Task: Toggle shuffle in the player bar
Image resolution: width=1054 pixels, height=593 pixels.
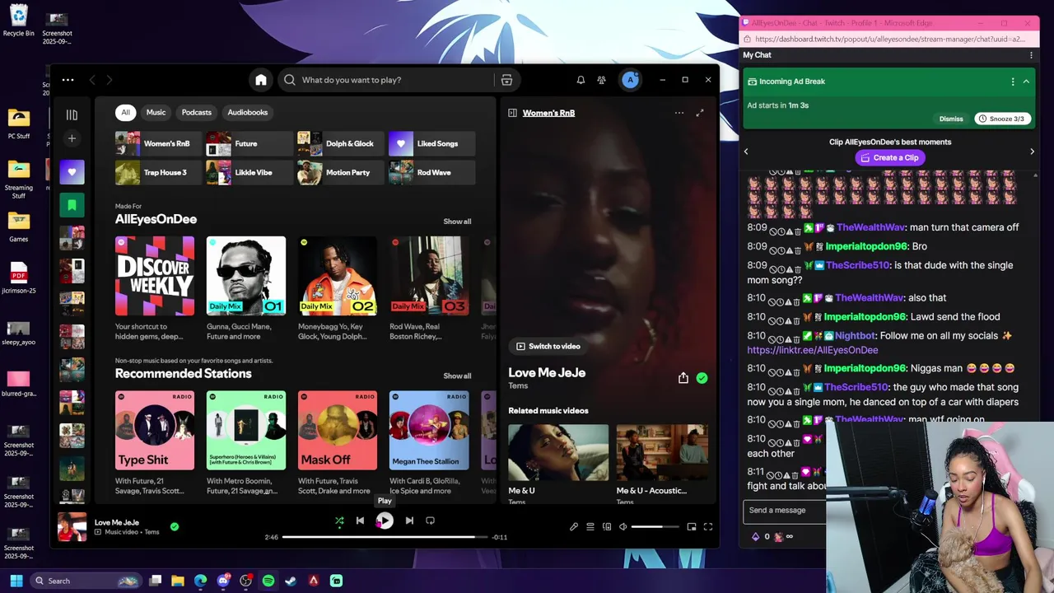Action: [x=339, y=521]
